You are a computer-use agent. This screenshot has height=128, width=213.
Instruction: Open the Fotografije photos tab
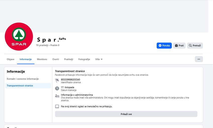coord(84,59)
